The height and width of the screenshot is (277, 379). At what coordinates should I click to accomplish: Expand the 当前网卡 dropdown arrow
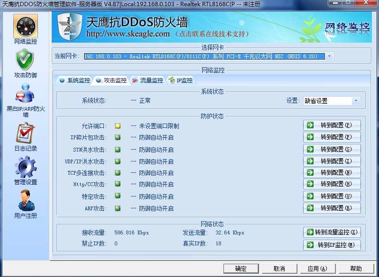[x=329, y=56]
